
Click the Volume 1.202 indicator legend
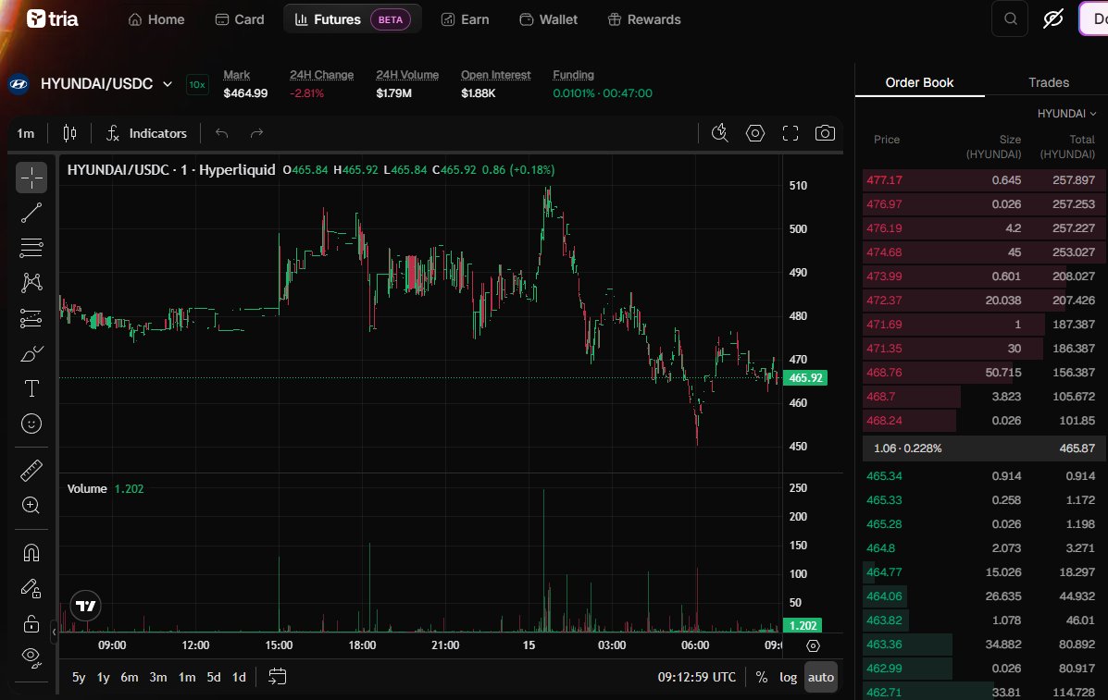point(106,488)
